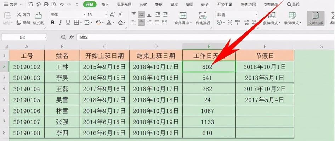Toggle middle vertical alignment
This screenshot has width=335, height=141.
click(x=141, y=14)
